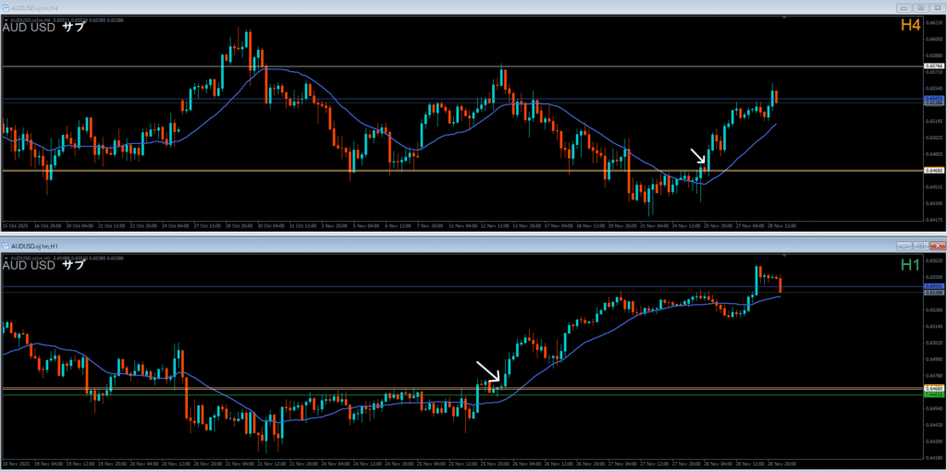Expand the small arrow beside AUDUSD.oj1m,H4 label
Screen dimensions: 947x472
[x=6, y=20]
